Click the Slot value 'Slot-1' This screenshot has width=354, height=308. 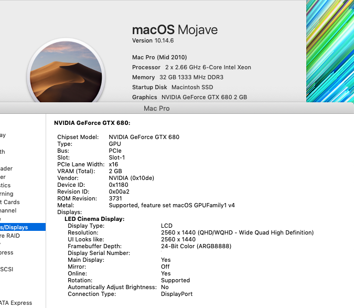pos(117,157)
